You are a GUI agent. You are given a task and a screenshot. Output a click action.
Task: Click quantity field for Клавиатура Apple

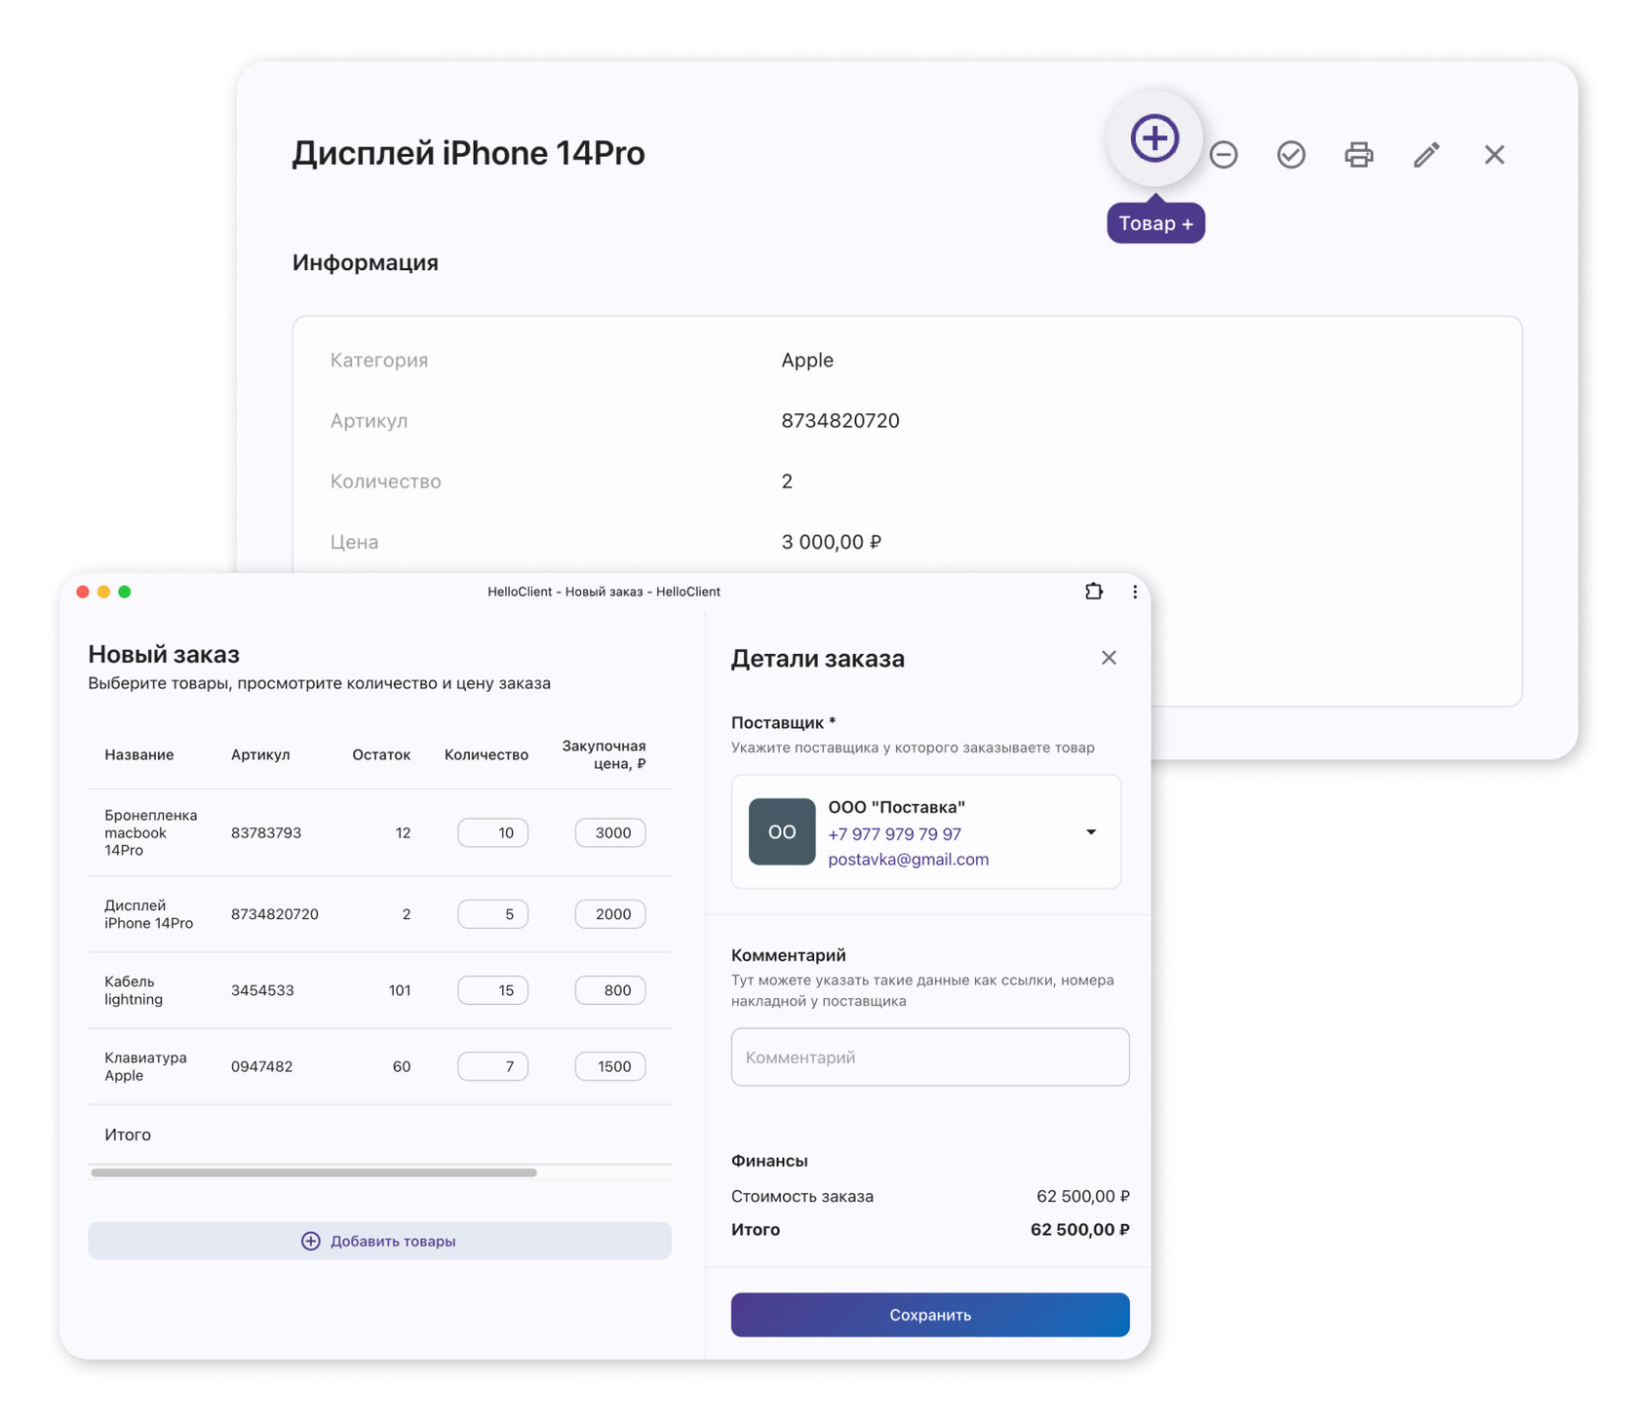coord(492,1066)
